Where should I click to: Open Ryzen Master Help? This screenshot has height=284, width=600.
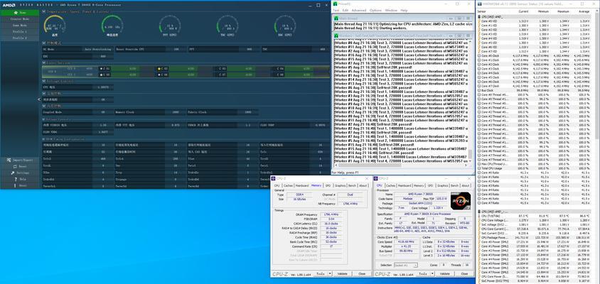point(19,179)
